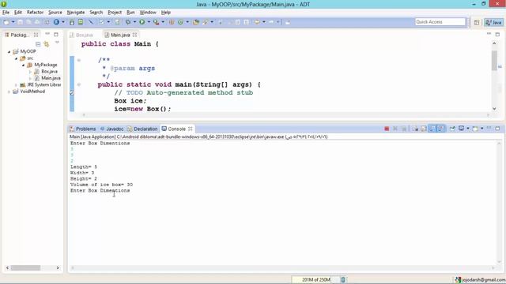Open the Source menu
506x284 pixels.
click(x=55, y=13)
